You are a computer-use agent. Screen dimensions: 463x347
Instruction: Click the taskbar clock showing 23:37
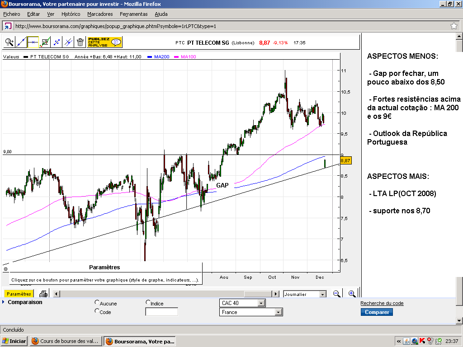(452, 342)
